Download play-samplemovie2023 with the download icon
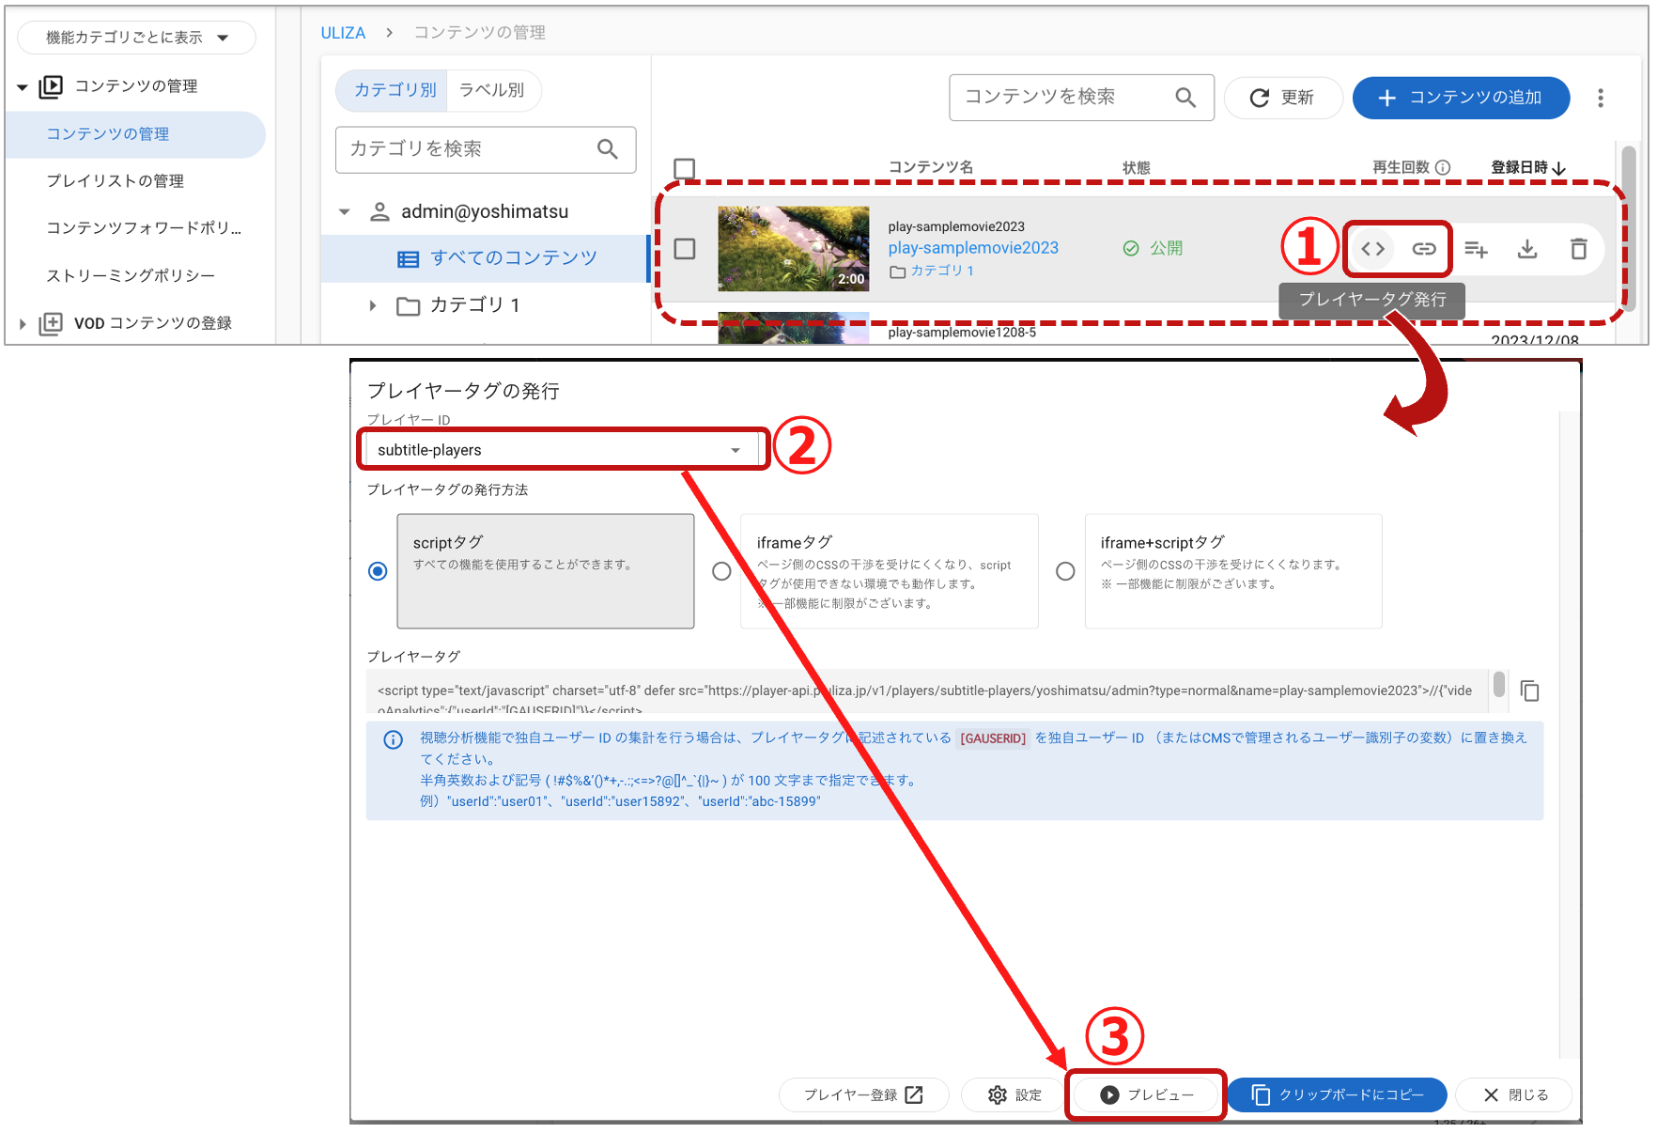Screen dimensions: 1657x1133 click(1527, 249)
